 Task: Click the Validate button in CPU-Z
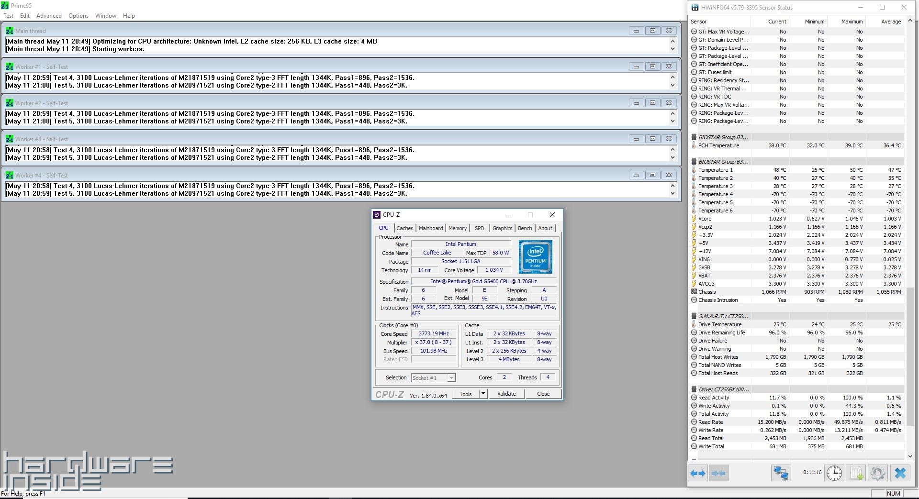506,394
